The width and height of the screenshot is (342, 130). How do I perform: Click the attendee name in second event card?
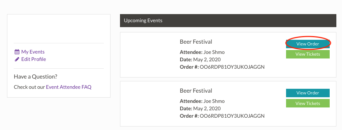click(214, 101)
